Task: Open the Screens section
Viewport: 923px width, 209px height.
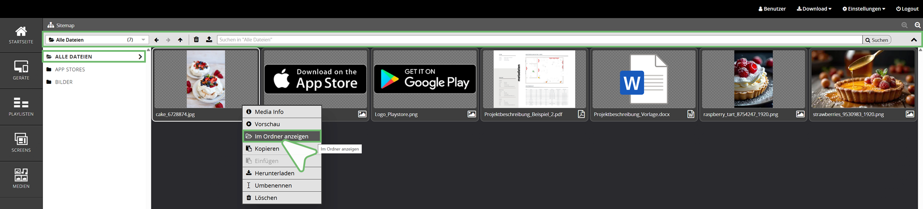Action: [21, 143]
